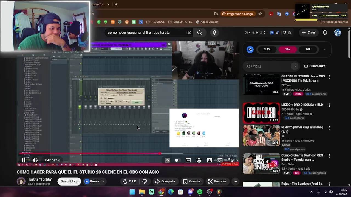Click the Ask vidIQ input field

tap(268, 66)
